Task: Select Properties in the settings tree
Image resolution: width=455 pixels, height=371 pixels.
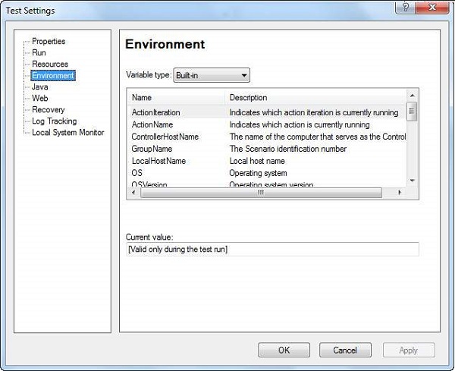Action: point(49,41)
